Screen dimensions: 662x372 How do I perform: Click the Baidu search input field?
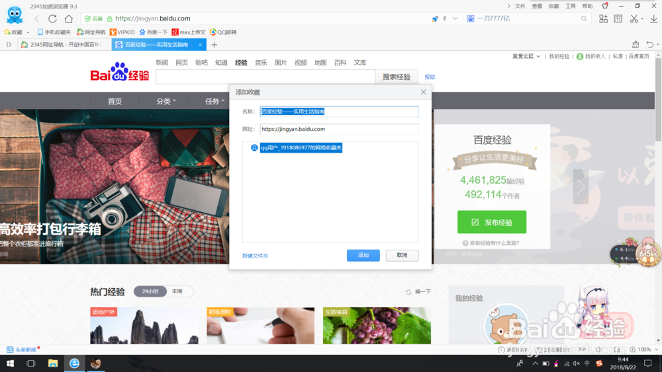point(265,77)
